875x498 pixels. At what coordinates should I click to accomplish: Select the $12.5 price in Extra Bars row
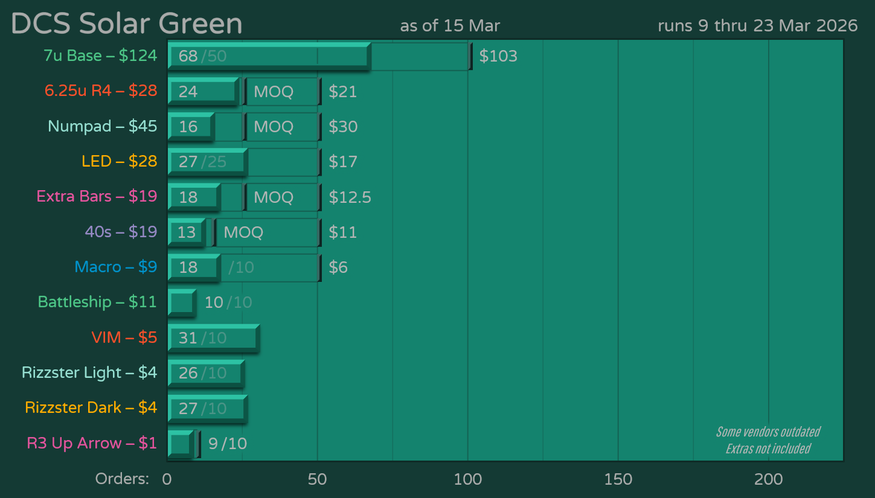coord(350,197)
